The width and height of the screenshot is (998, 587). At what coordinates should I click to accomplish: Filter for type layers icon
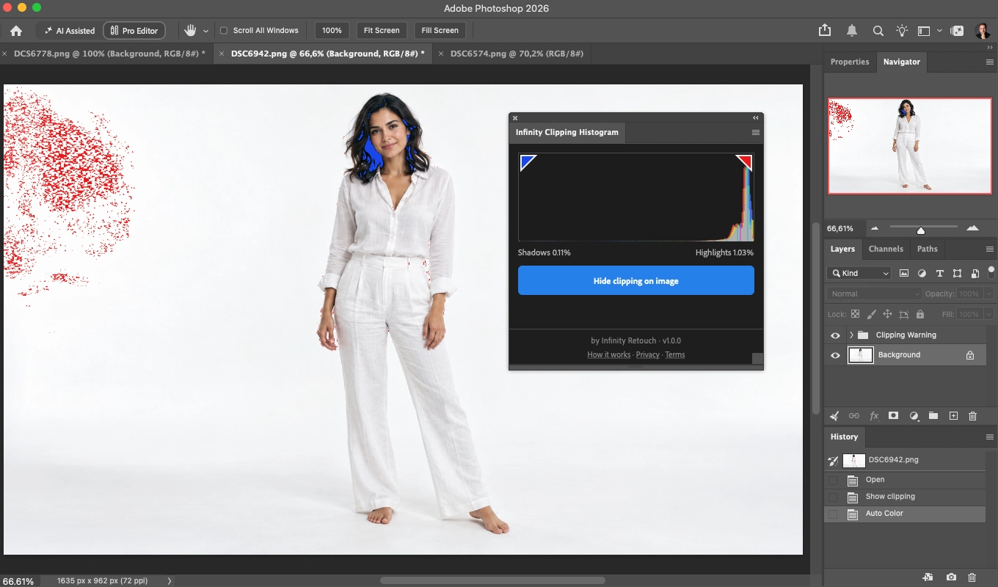[x=939, y=273]
